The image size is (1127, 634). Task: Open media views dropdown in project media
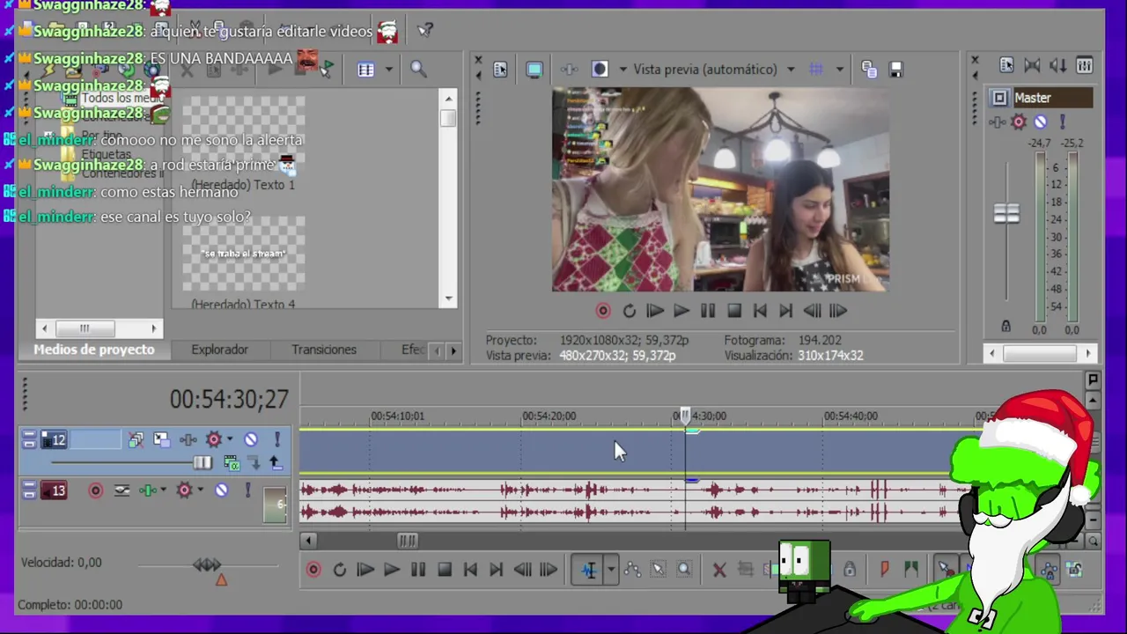(x=388, y=70)
